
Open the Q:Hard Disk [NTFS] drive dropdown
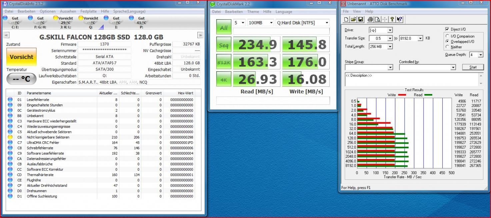(x=303, y=23)
